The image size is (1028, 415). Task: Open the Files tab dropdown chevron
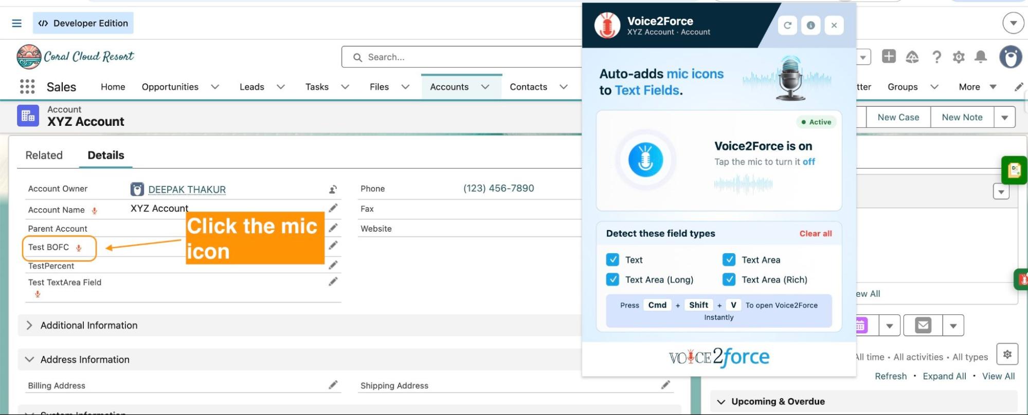point(405,87)
